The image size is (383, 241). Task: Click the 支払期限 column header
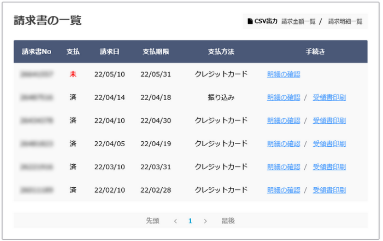click(156, 52)
